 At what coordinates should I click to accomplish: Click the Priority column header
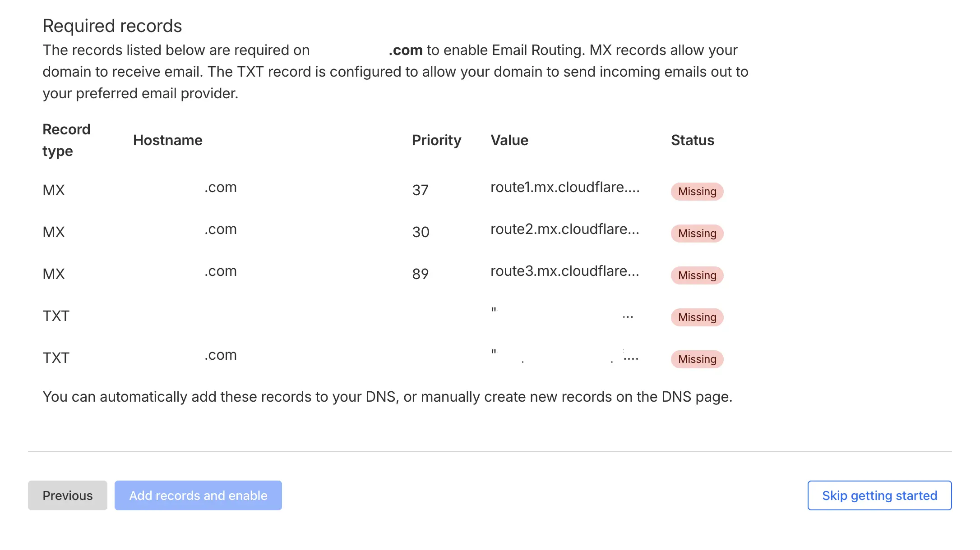click(436, 140)
